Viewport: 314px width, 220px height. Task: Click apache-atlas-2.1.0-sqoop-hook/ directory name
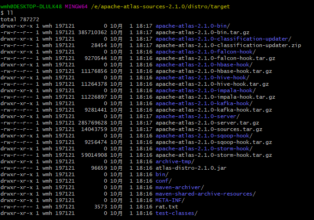pos(204,136)
